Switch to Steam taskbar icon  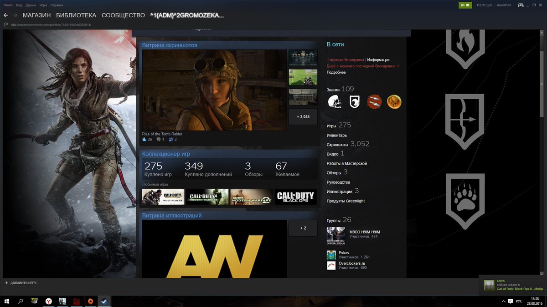[x=104, y=301]
